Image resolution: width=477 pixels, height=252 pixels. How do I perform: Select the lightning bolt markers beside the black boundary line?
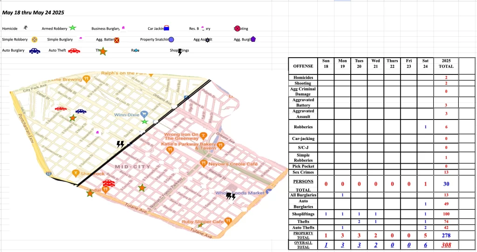121,144
